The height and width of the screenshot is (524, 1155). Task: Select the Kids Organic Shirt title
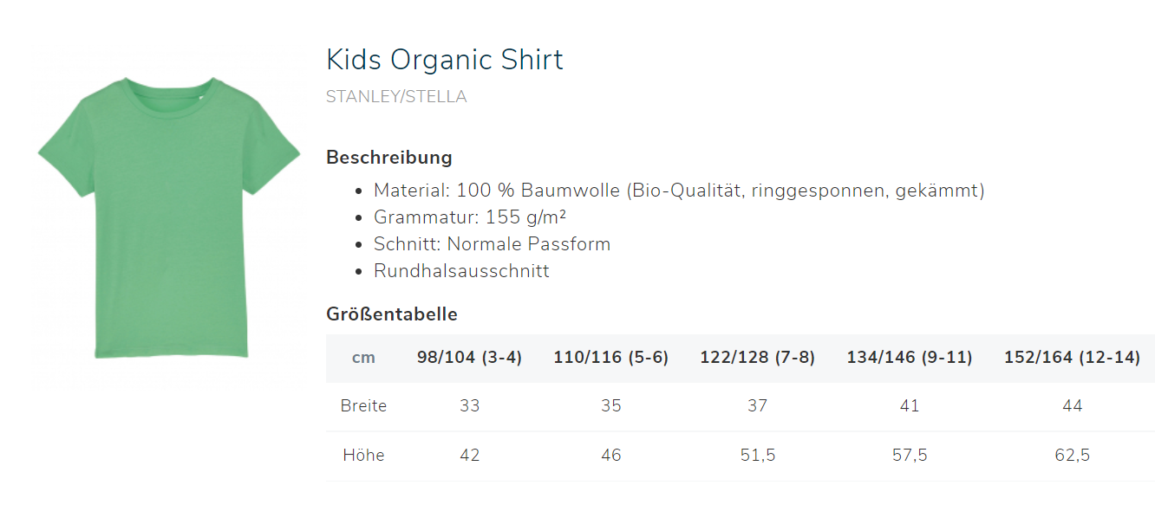click(444, 60)
